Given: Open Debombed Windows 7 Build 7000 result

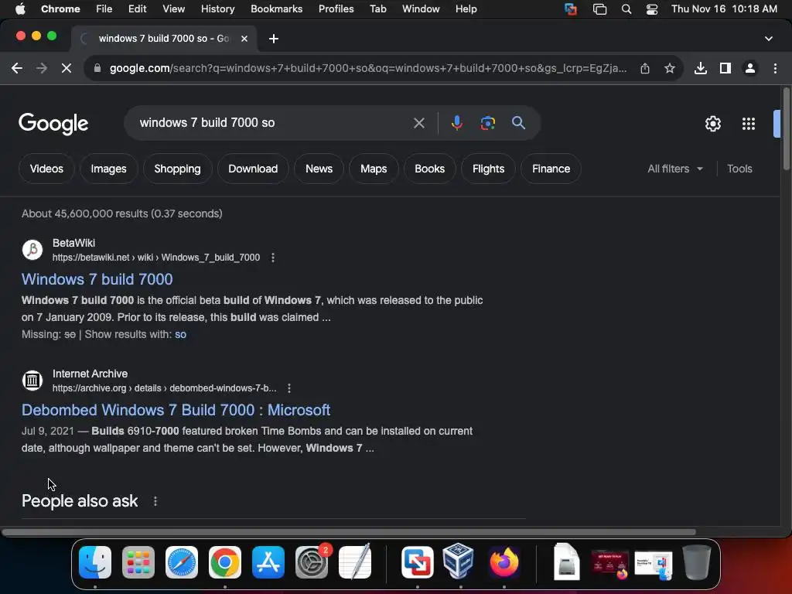Looking at the screenshot, I should click(x=176, y=410).
